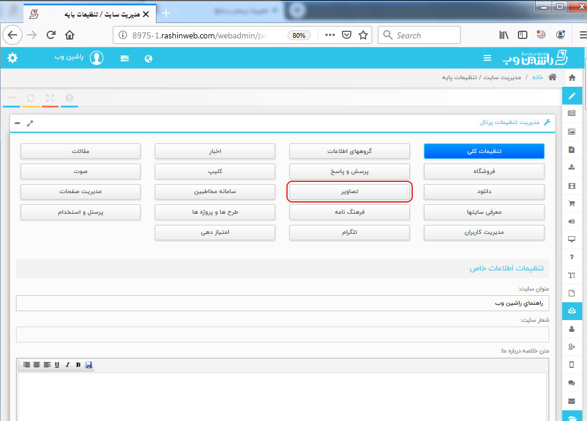Open the envelope messages icon in sidebar

click(x=571, y=401)
